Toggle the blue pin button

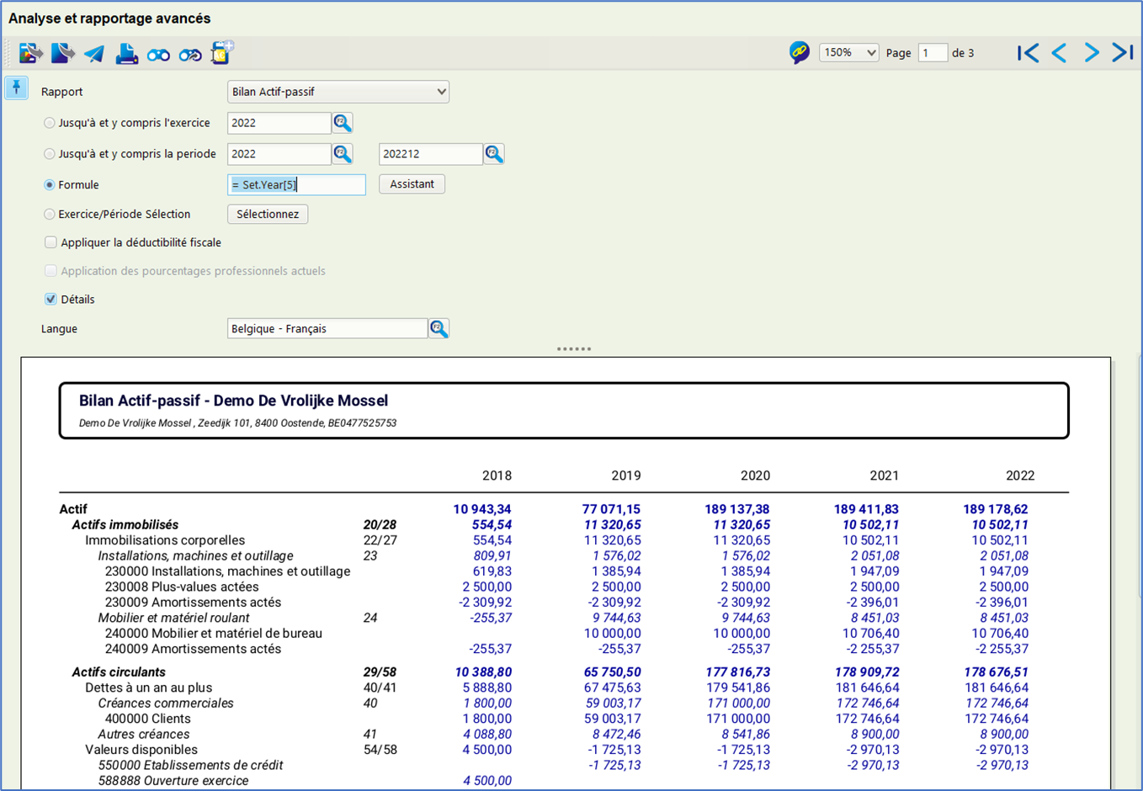coord(16,88)
